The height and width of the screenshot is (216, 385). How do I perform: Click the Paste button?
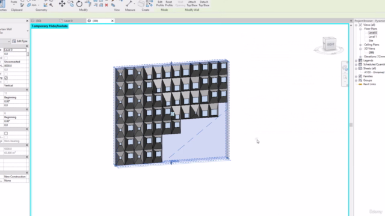pyautogui.click(x=14, y=2)
